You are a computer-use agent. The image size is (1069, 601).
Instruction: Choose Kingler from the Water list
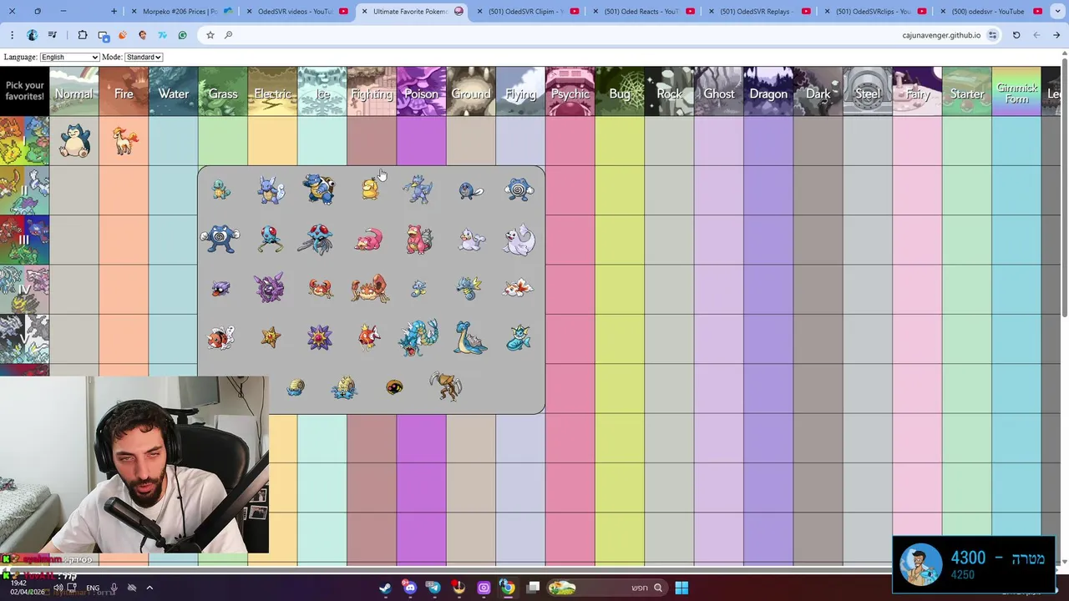click(369, 289)
